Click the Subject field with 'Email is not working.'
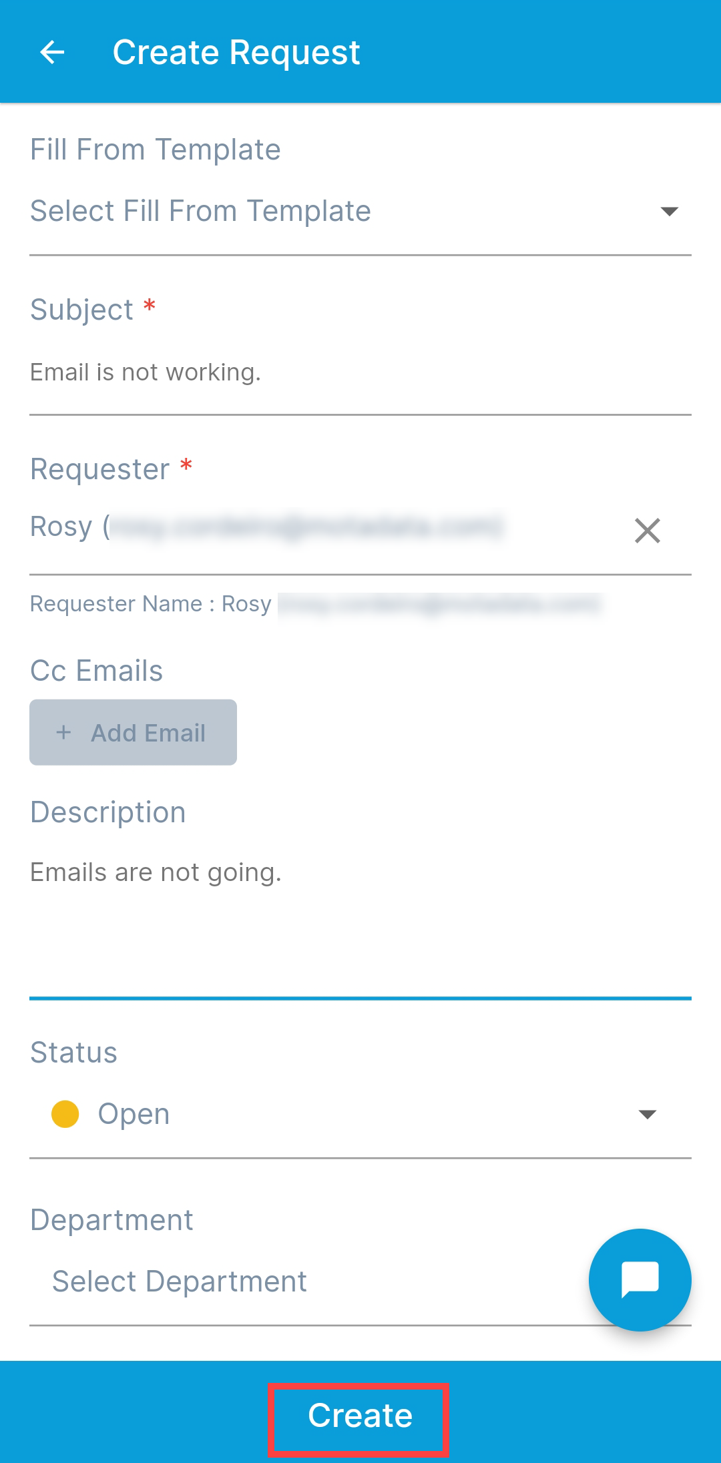This screenshot has height=1463, width=721. pos(146,372)
